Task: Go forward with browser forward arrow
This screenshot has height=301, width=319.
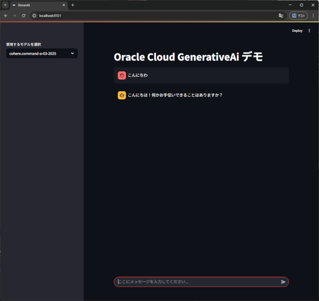Action: tap(14, 15)
